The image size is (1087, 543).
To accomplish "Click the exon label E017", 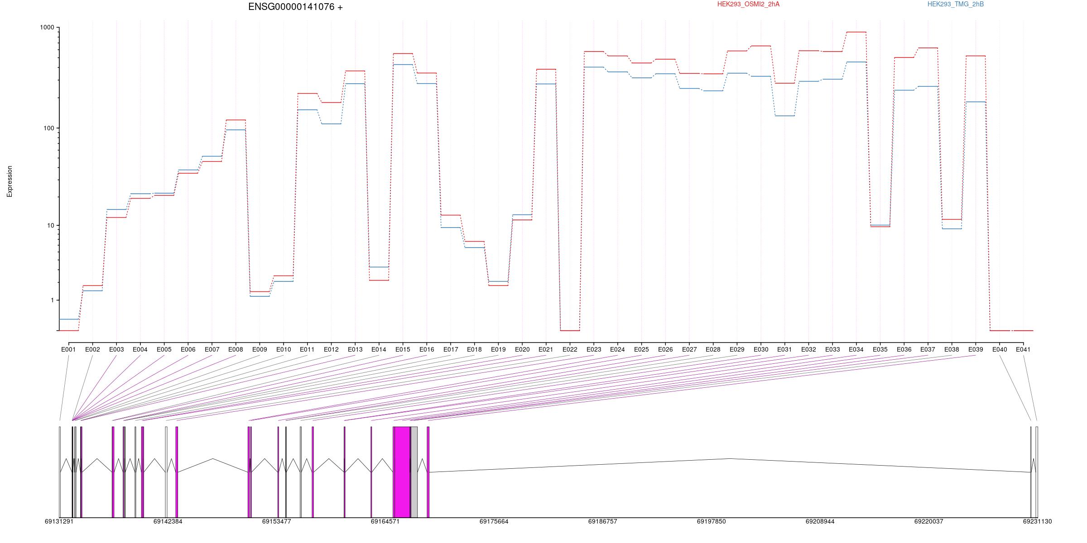I will [451, 349].
